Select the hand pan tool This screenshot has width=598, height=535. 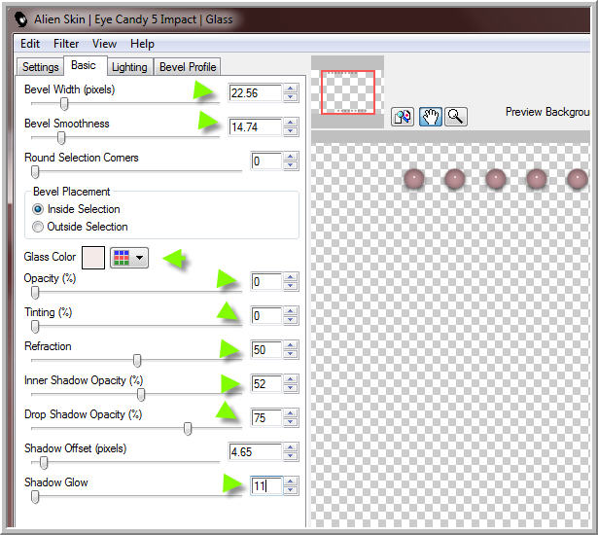430,117
